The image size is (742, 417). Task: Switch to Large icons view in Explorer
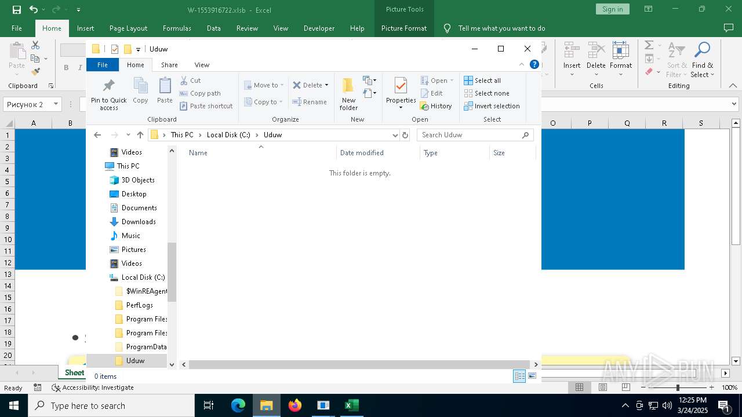point(532,376)
